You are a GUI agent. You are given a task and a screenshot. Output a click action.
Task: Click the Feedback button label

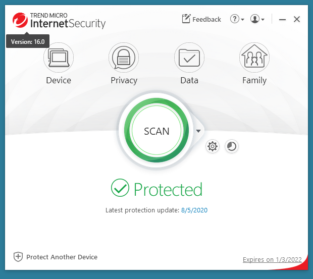point(206,19)
